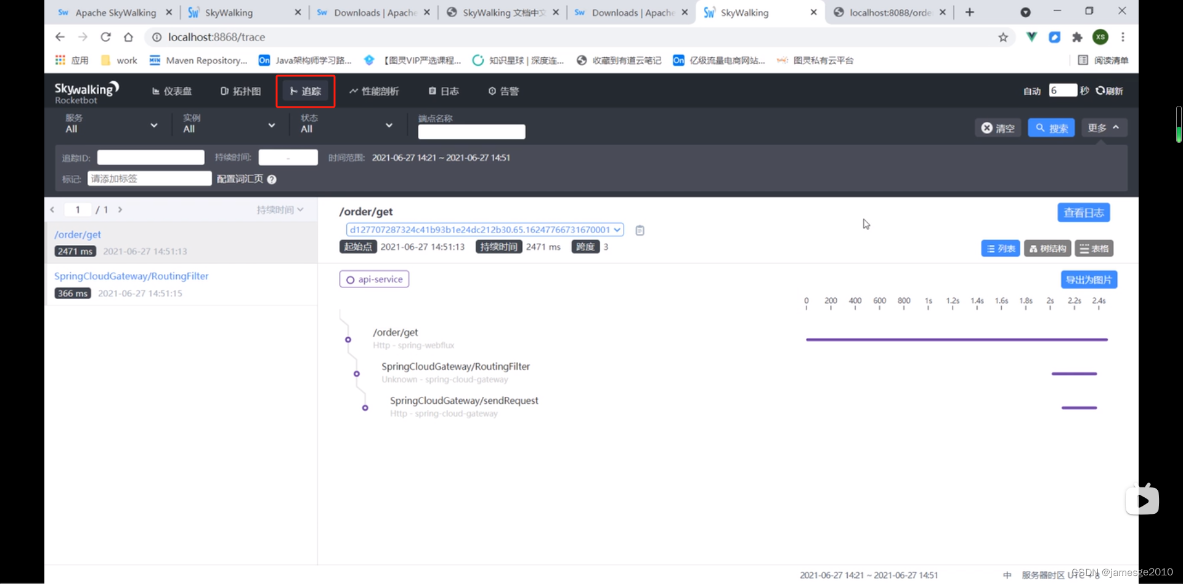
Task: Reload the page with browser refresh icon
Action: pyautogui.click(x=105, y=37)
